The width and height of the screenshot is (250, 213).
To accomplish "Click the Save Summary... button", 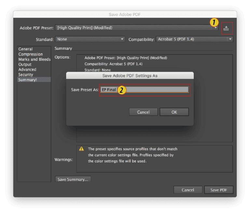I will [x=73, y=179].
